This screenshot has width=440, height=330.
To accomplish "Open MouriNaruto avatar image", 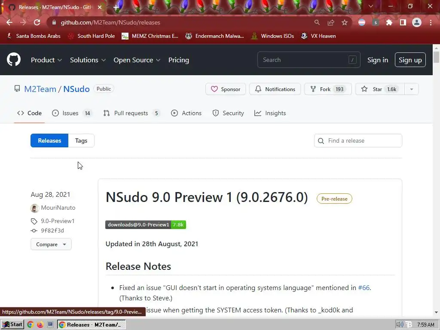I will click(x=34, y=208).
